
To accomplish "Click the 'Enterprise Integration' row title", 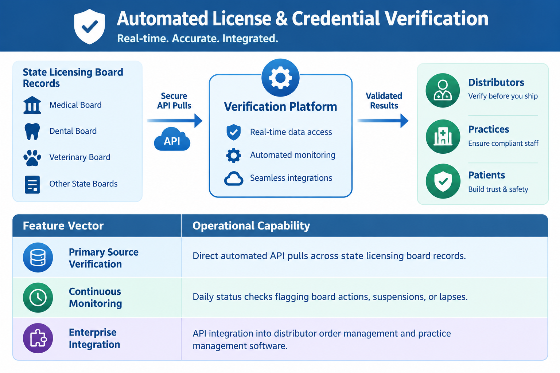I will 94,338.
